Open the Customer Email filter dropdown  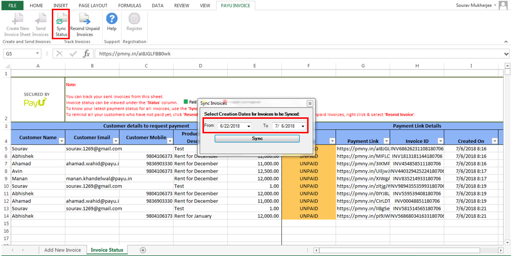(115, 141)
